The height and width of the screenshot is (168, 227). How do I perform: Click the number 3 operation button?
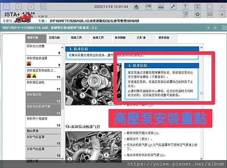(31, 6)
